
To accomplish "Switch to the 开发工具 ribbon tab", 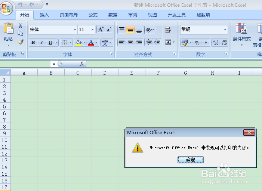I will 177,15.
